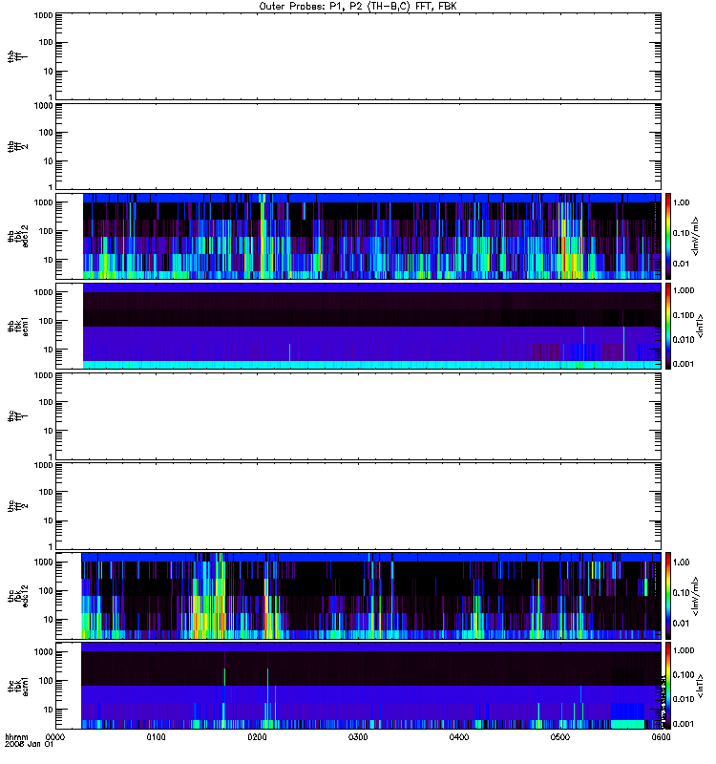This screenshot has width=716, height=764.
Task: Click the 0500 time axis label
Action: (x=560, y=737)
